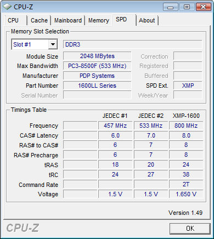Maximize the CPU-Z window

click(187, 7)
